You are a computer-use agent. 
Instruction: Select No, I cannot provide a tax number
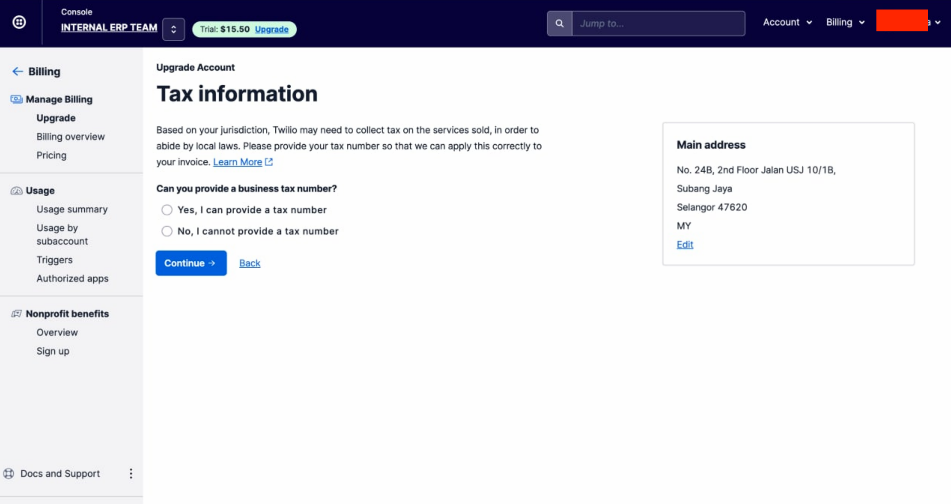(x=167, y=231)
